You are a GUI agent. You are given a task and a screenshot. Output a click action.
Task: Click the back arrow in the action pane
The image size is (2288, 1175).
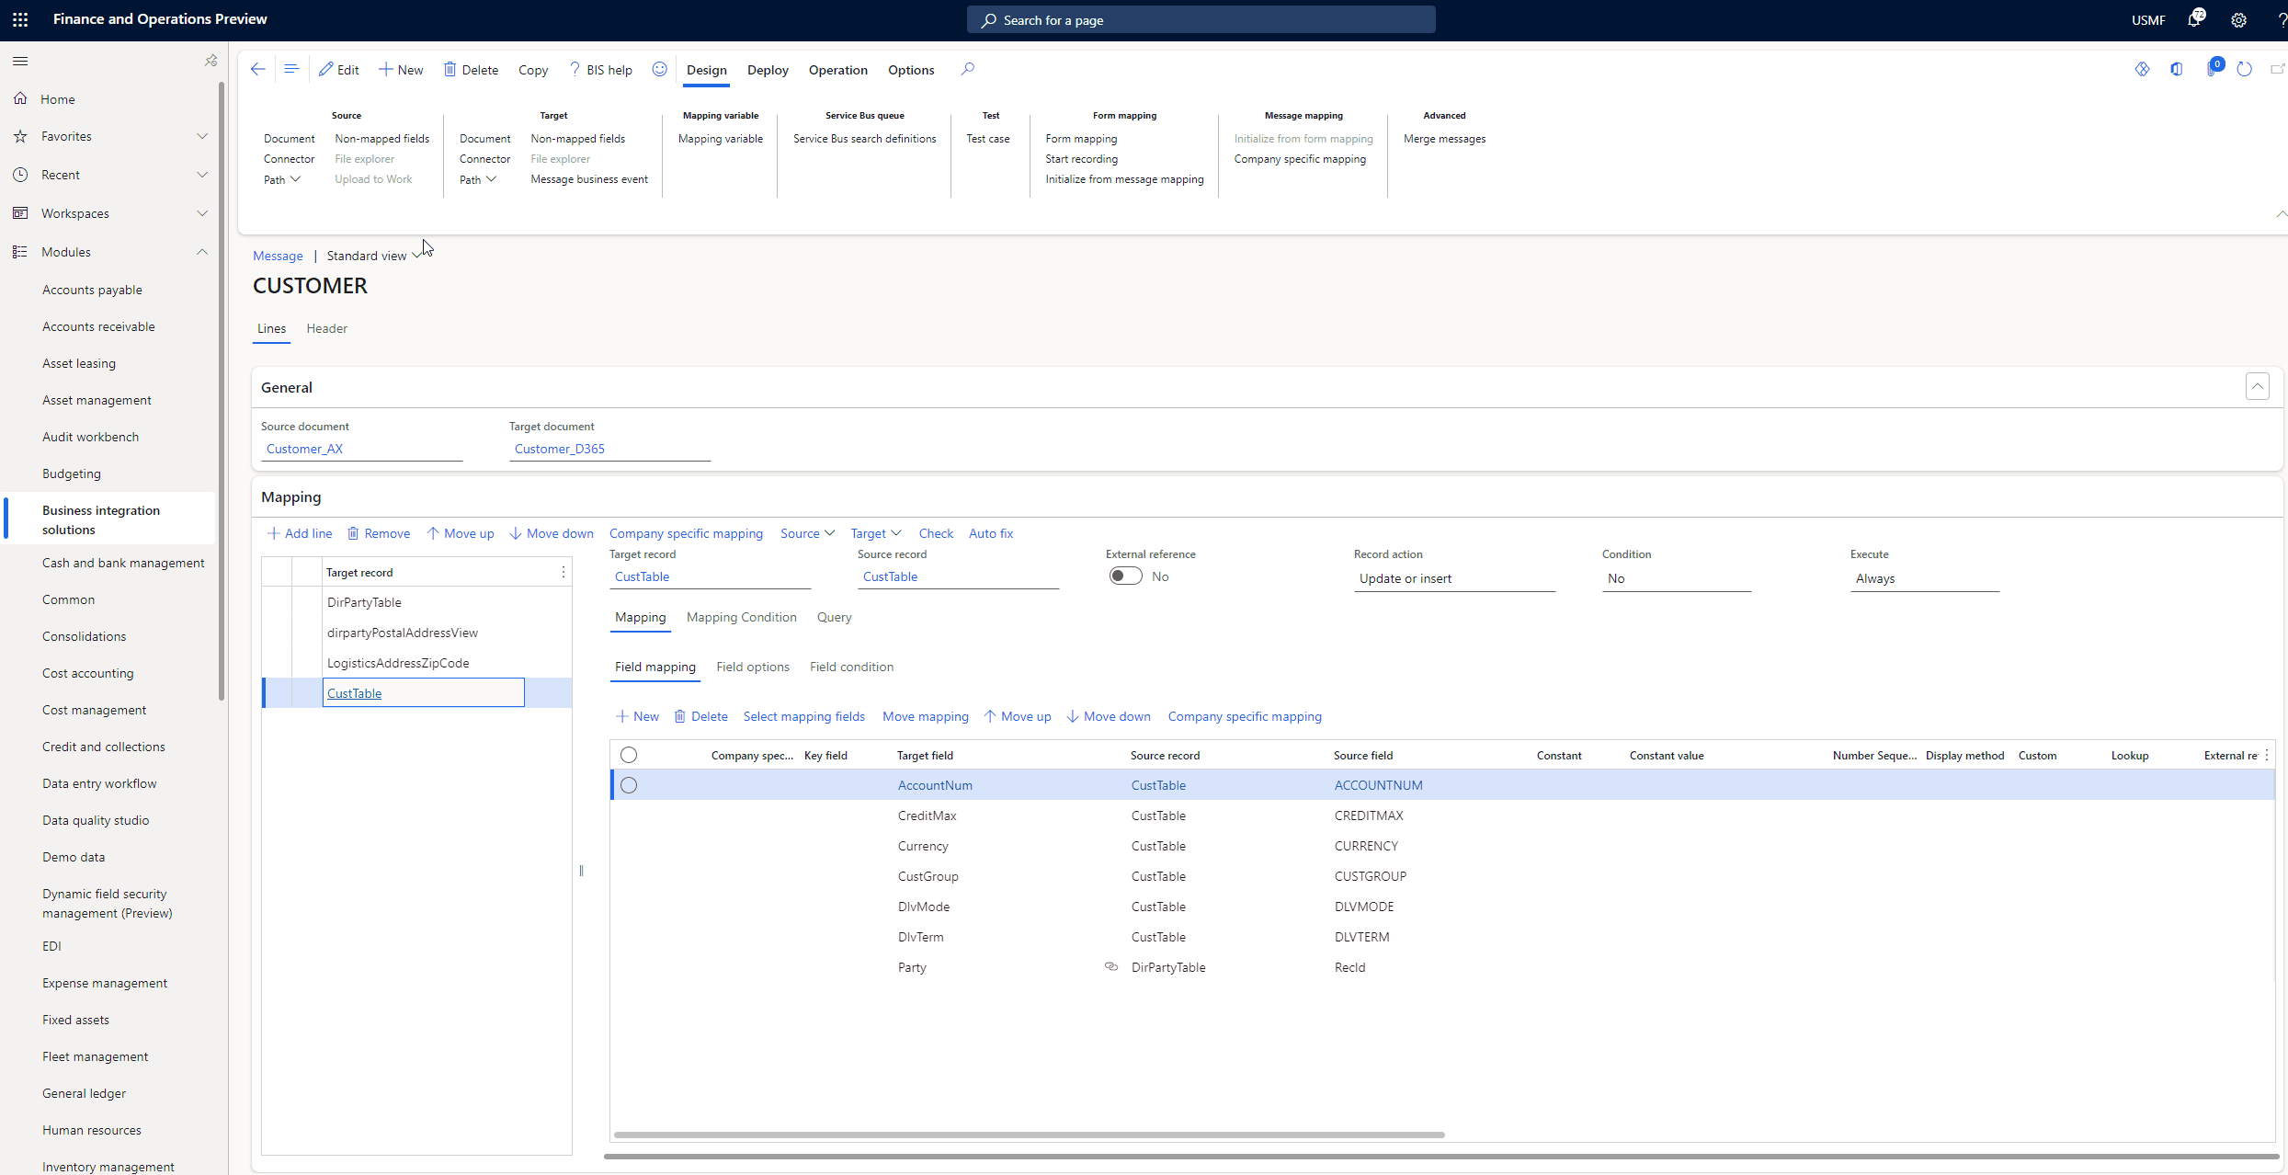pos(258,69)
